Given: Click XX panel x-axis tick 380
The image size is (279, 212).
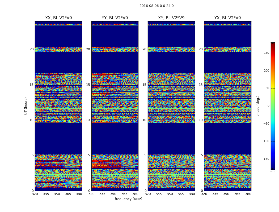Looking at the screenshot, I should coord(79,194).
